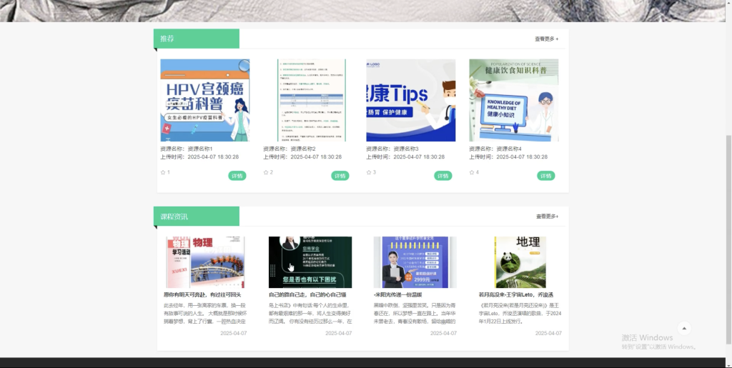Click the 课程资讯 section header tab

point(197,217)
